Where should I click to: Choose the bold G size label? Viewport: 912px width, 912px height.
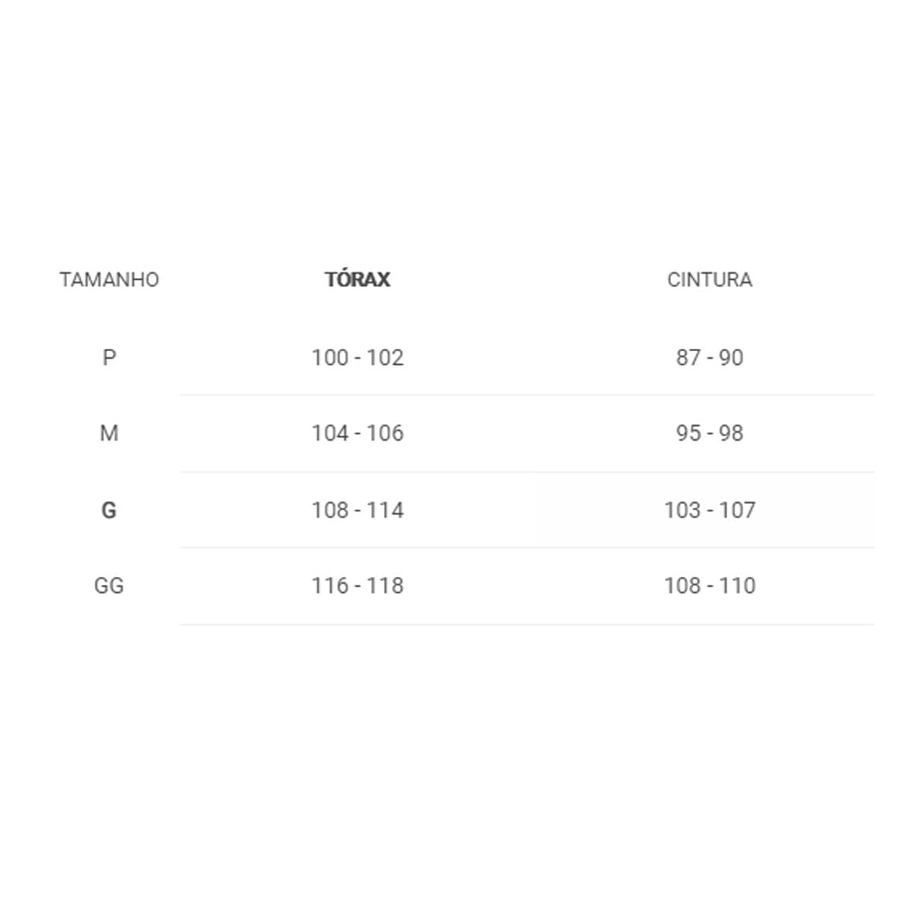[x=109, y=510]
